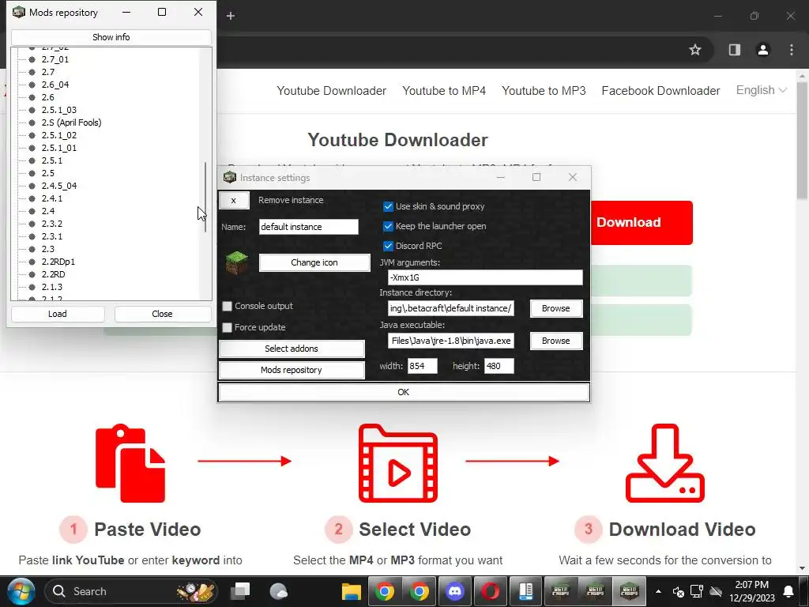Toggle the Discord RPC checkbox

388,246
